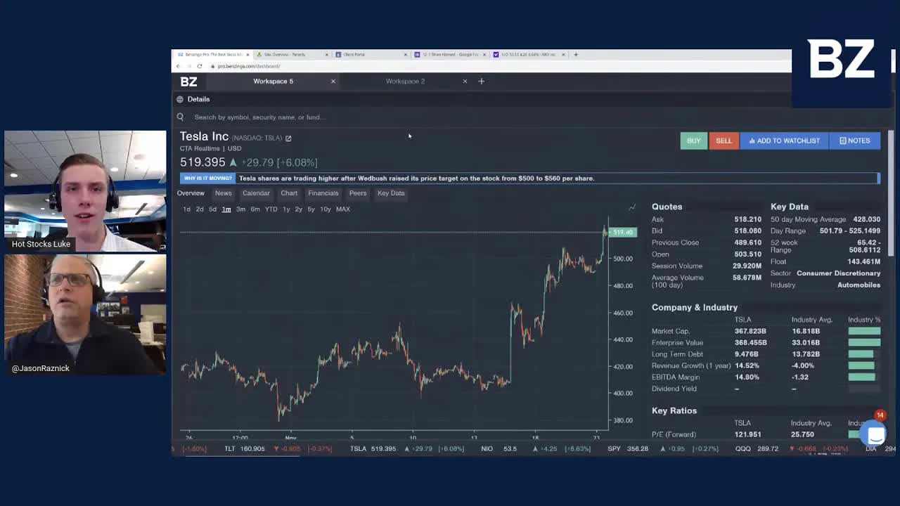Click the Wedbush price target headline
900x506 pixels.
(416, 179)
